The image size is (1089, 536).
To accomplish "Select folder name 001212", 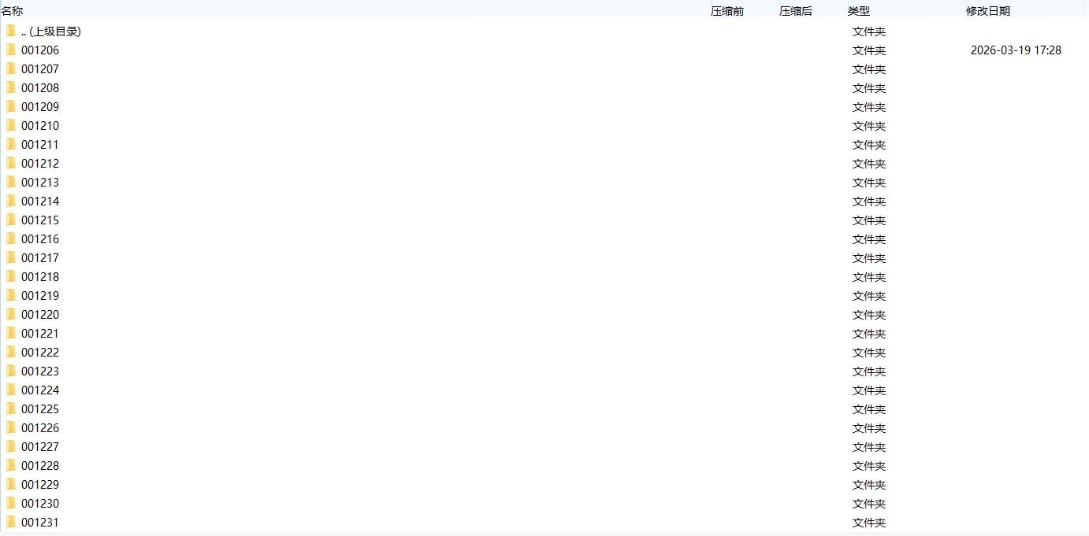I will [x=40, y=164].
